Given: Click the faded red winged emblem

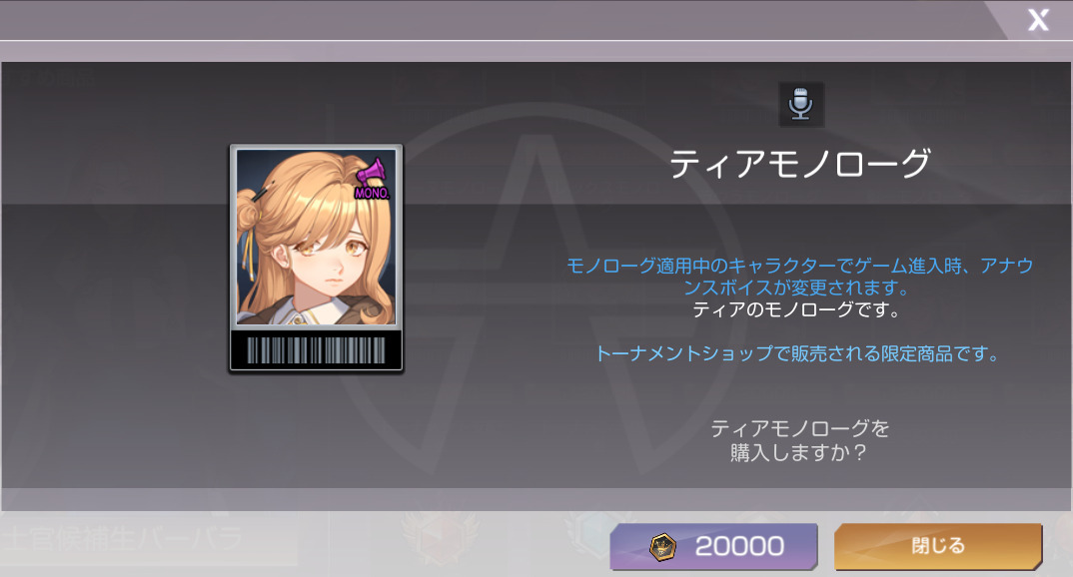Looking at the screenshot, I should [x=440, y=539].
